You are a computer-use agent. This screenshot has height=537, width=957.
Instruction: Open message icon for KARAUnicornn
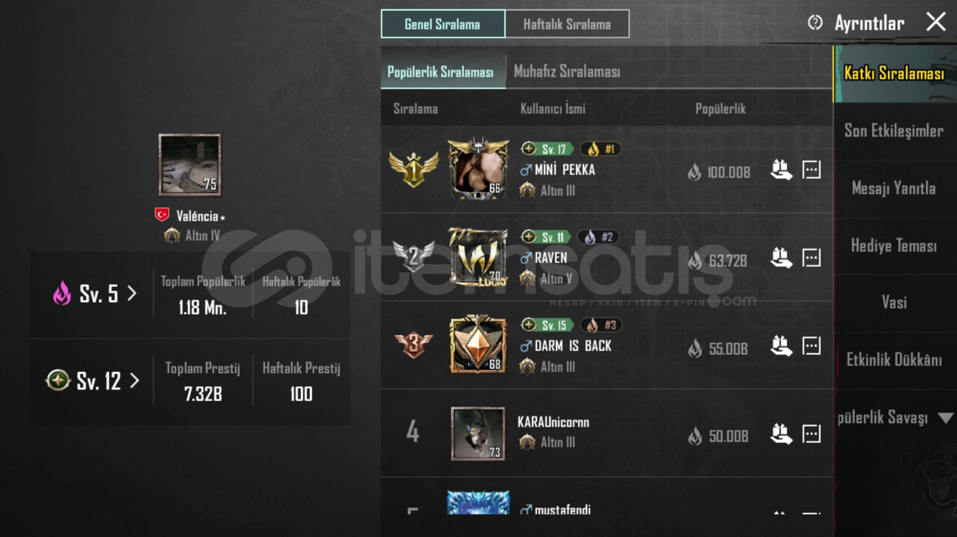coord(811,434)
